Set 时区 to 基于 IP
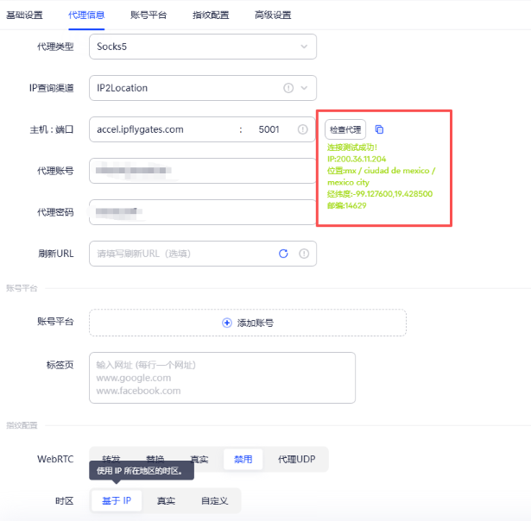This screenshot has height=521, width=531. click(117, 500)
